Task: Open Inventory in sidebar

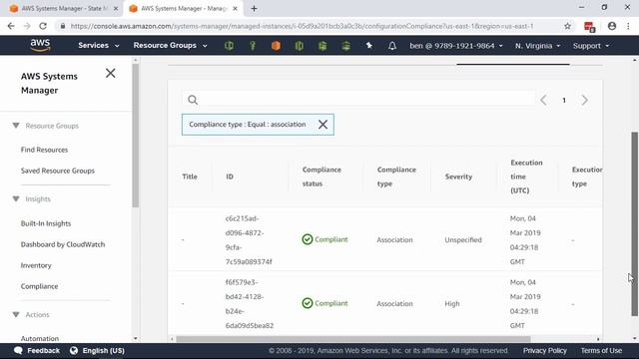Action: [36, 265]
